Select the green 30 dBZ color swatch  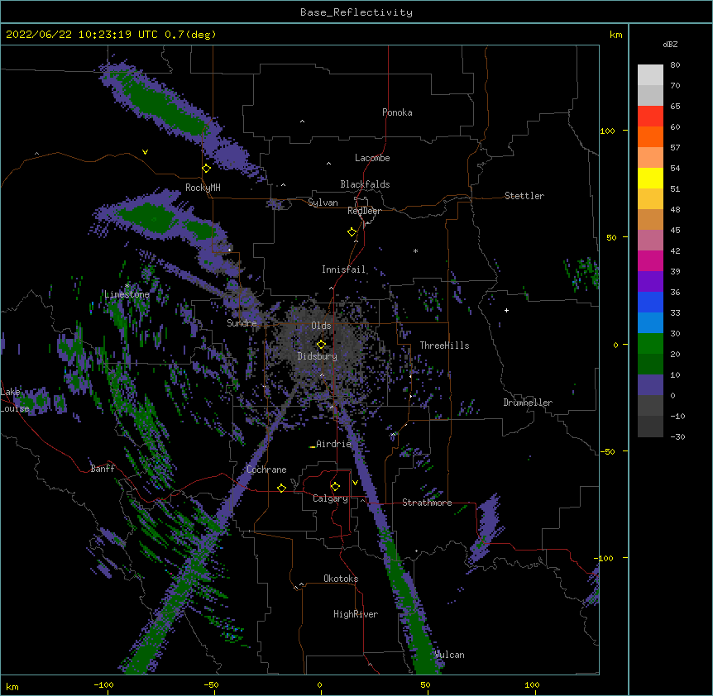pos(650,344)
